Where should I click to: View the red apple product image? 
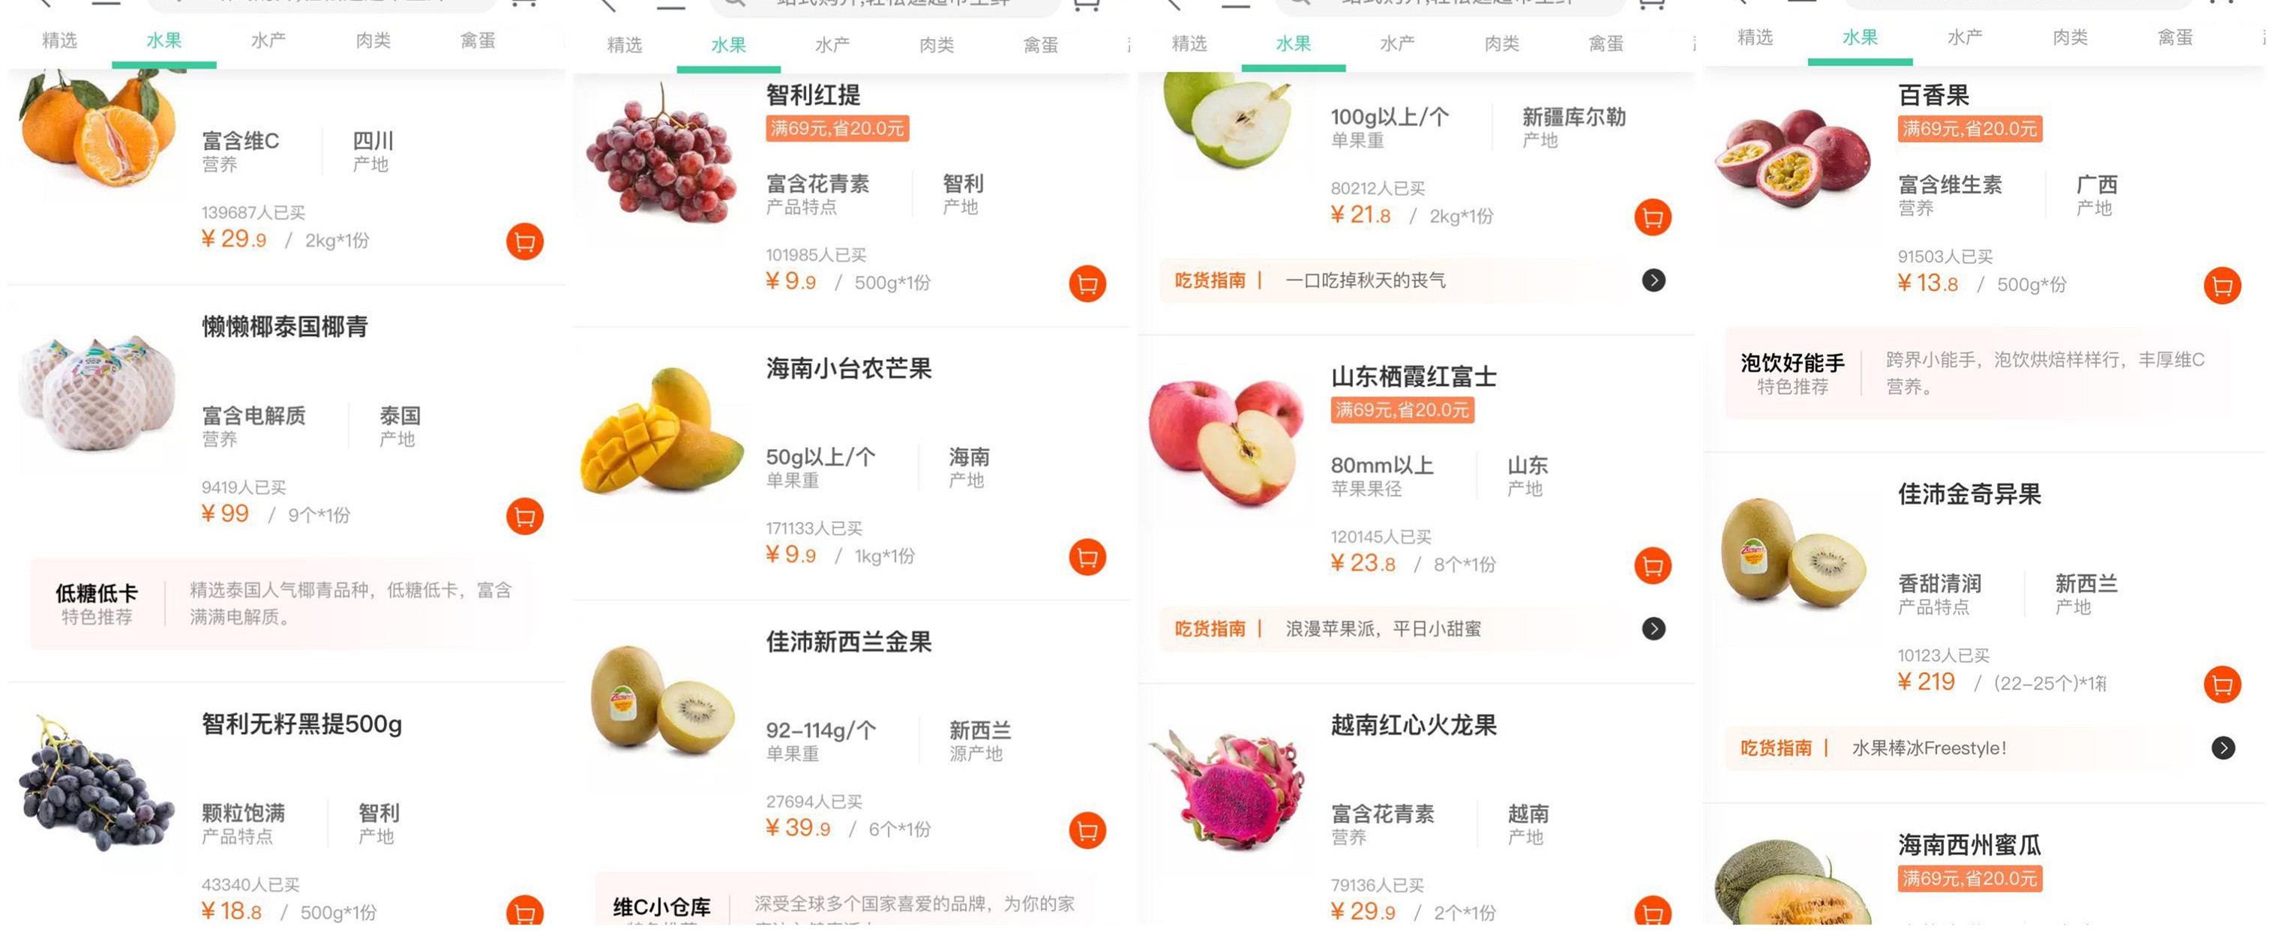[x=1227, y=443]
